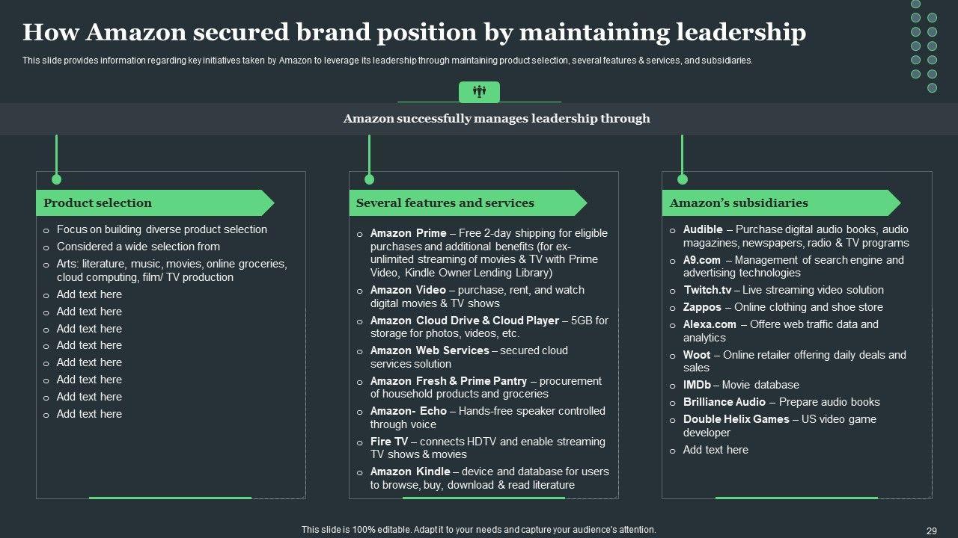Click the Amazon Web Services bullet
Image resolution: width=958 pixels, height=538 pixels.
[x=469, y=357]
